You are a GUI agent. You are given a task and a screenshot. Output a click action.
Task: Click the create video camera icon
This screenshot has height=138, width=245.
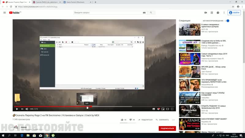(205, 13)
